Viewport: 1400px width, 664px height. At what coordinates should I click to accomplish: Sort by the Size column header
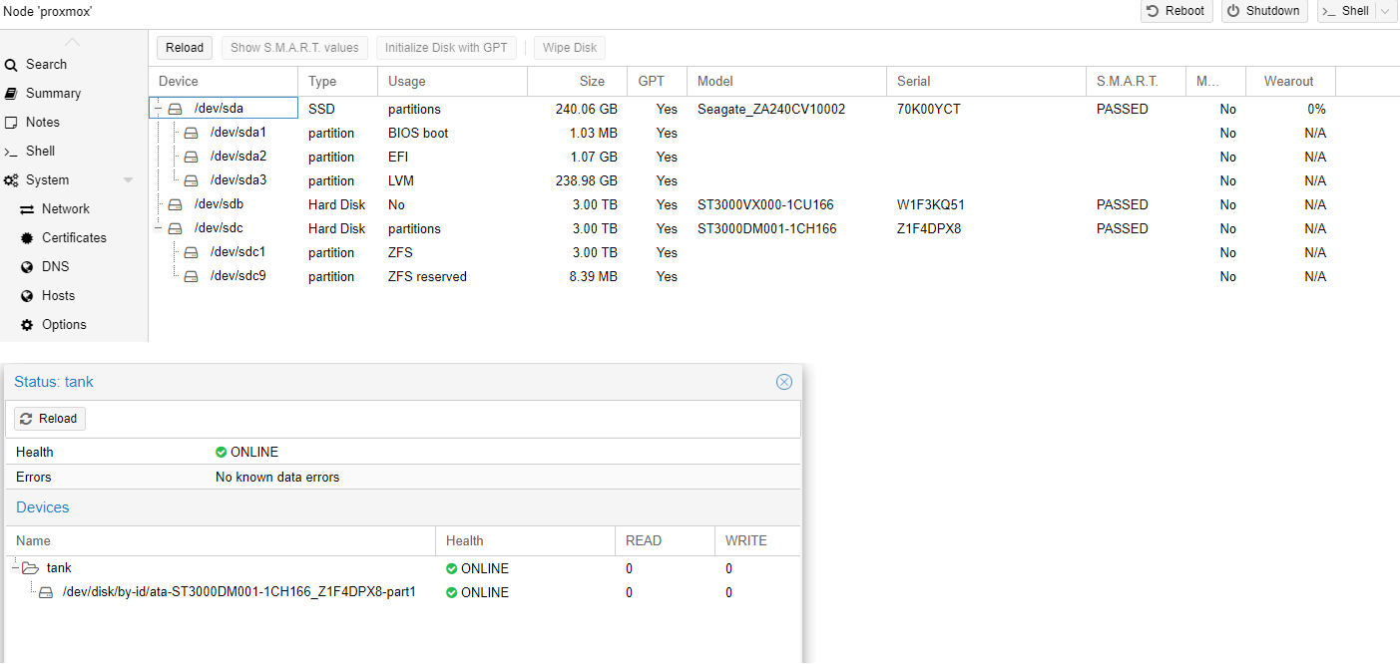click(577, 81)
